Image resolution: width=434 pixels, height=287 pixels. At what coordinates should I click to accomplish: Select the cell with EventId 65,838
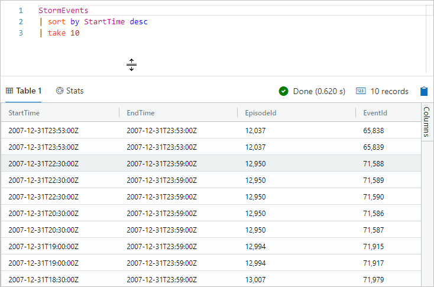point(374,130)
